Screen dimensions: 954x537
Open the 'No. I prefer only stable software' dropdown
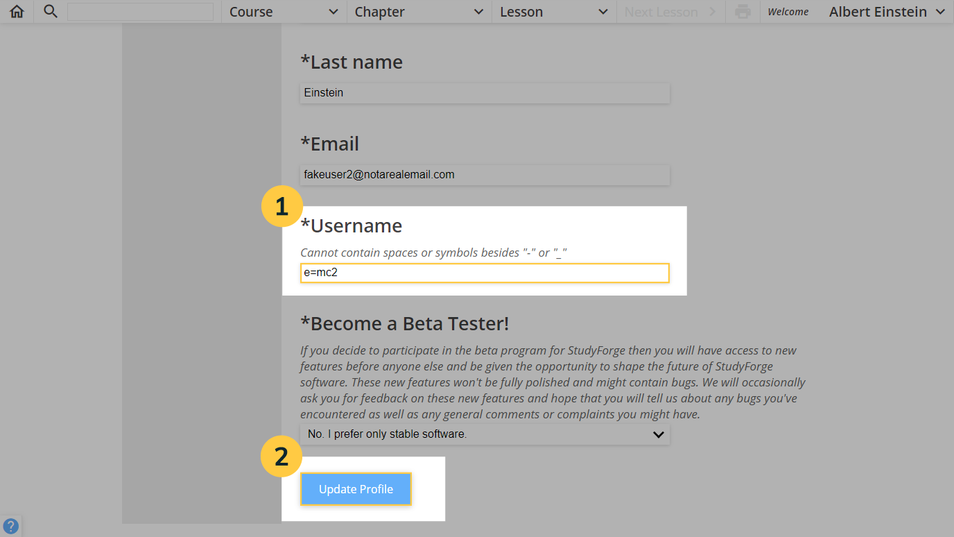click(x=485, y=434)
